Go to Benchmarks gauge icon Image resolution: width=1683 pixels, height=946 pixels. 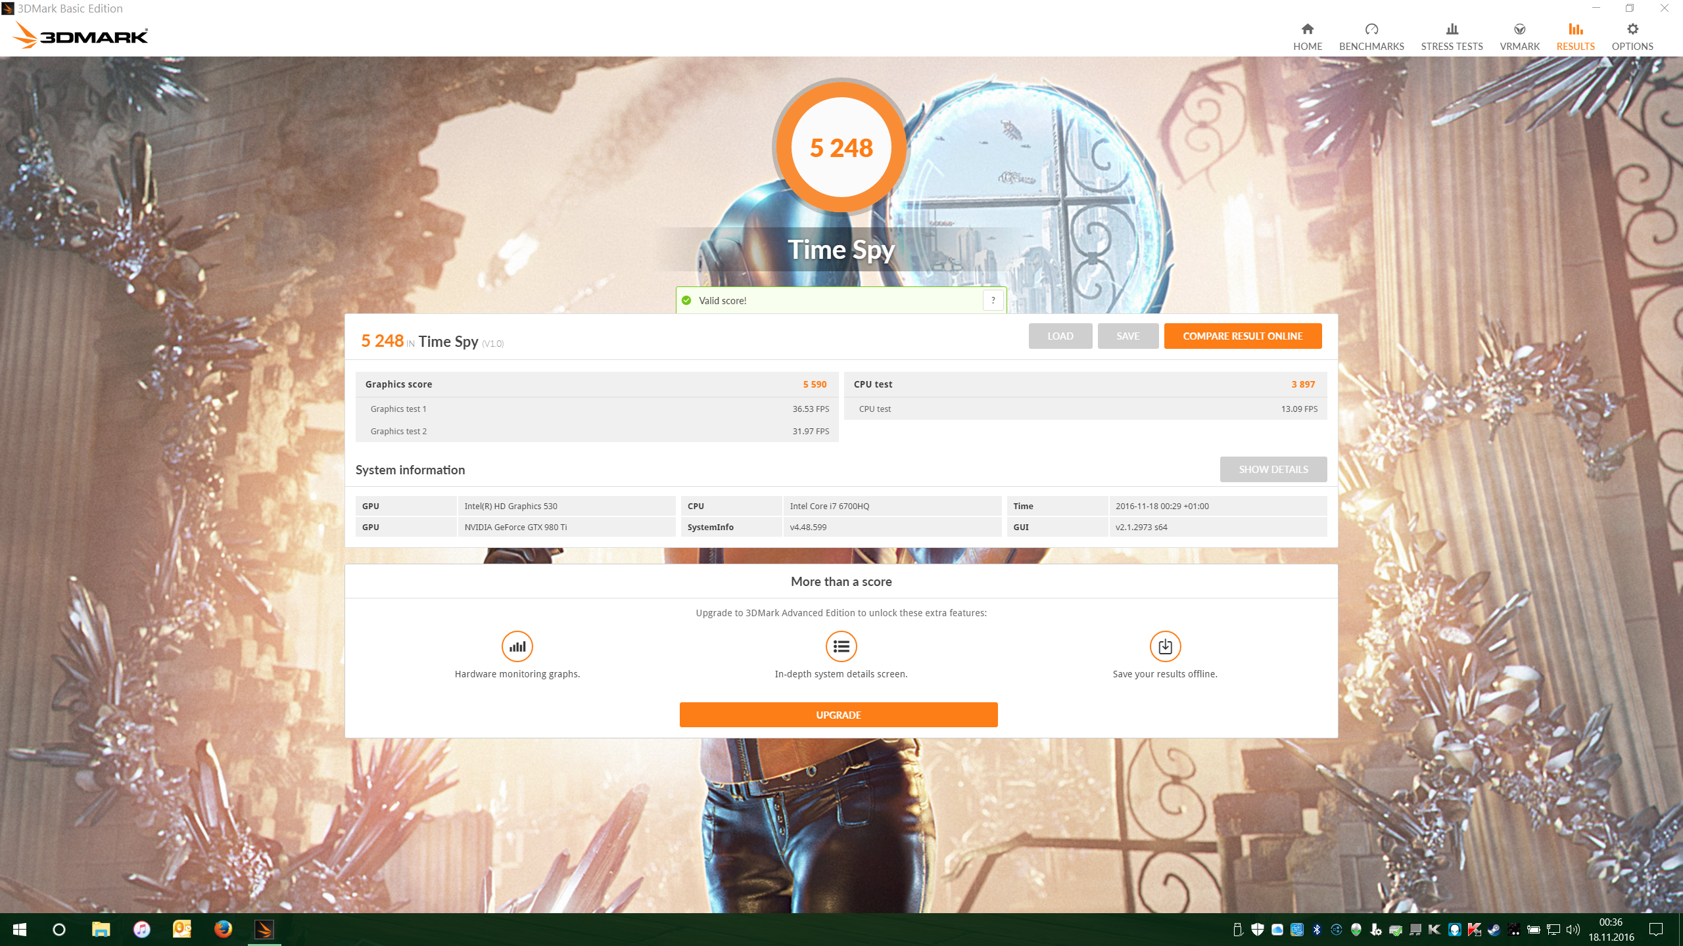point(1371,30)
